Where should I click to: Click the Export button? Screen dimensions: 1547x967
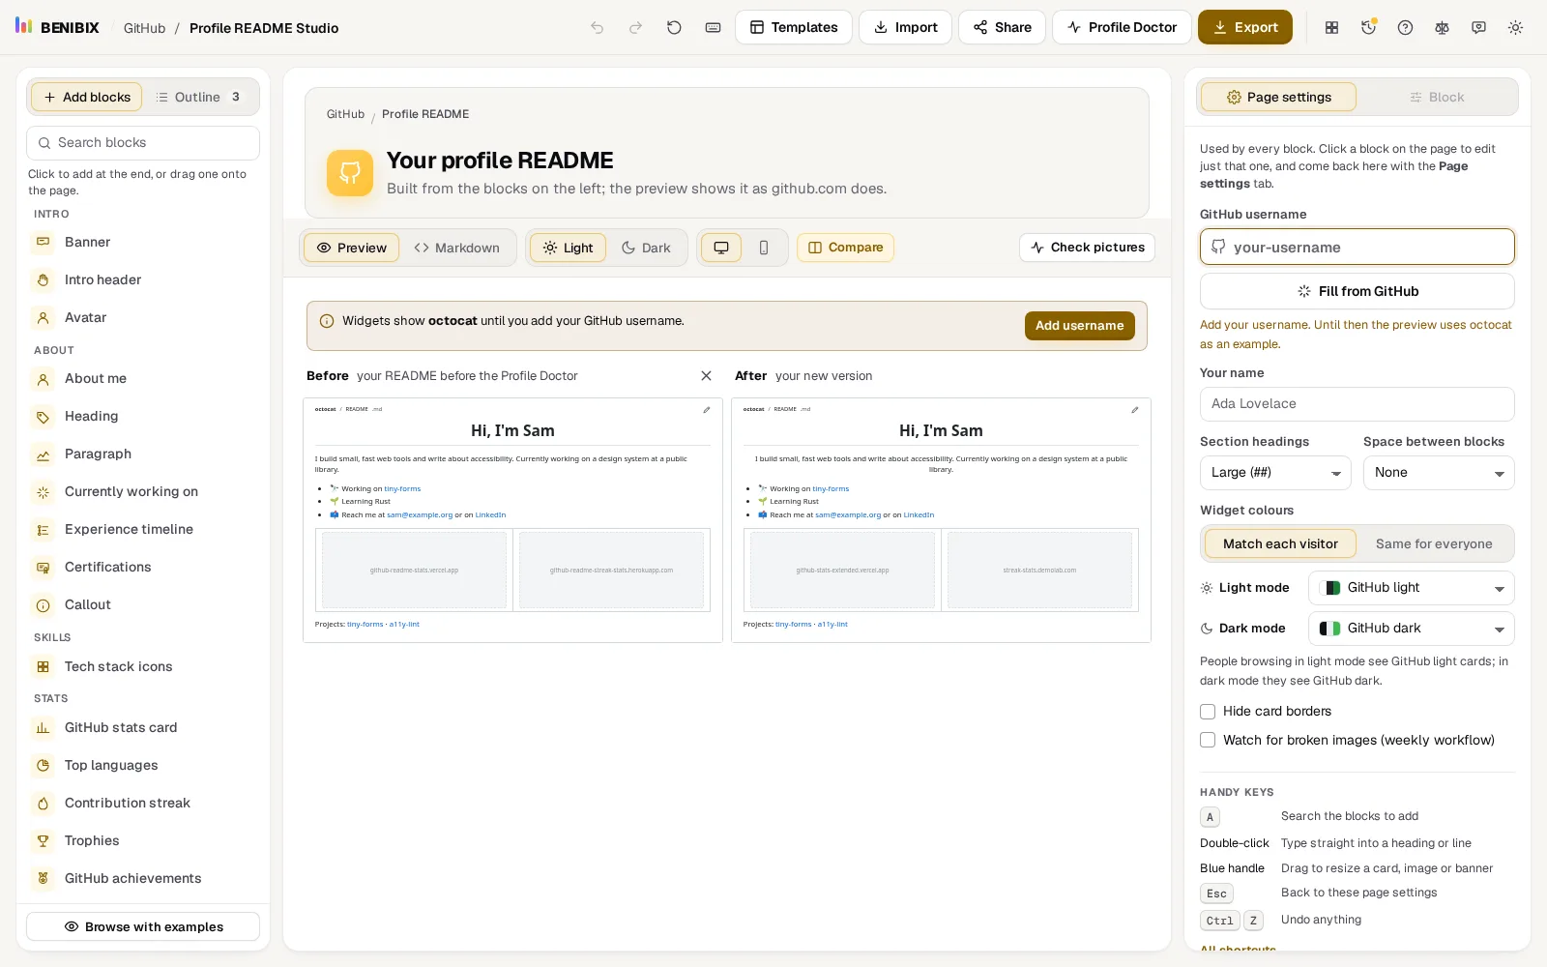[1245, 27]
